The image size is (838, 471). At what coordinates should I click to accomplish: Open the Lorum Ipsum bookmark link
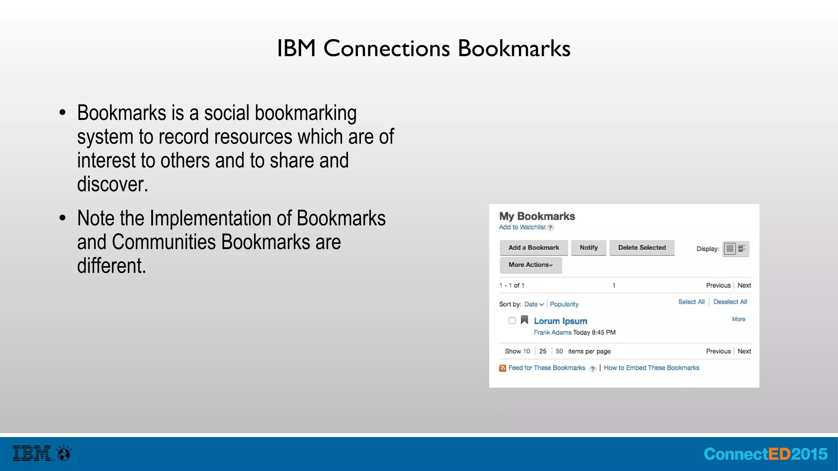point(560,321)
